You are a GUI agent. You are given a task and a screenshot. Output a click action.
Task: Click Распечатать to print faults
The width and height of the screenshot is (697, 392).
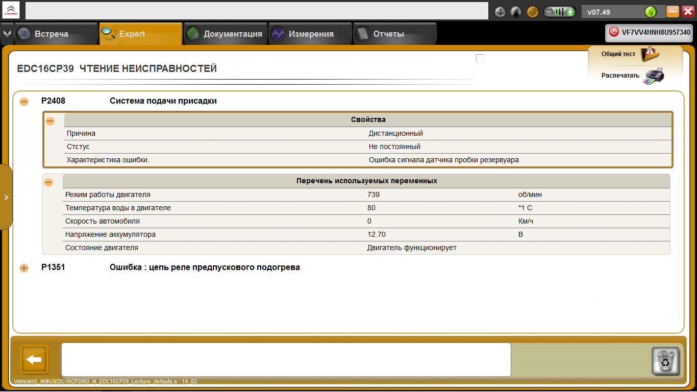(x=620, y=76)
